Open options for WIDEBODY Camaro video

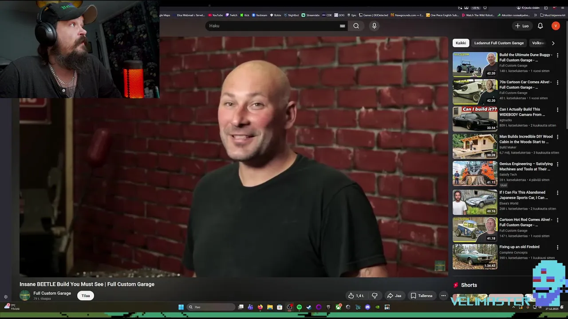558,110
